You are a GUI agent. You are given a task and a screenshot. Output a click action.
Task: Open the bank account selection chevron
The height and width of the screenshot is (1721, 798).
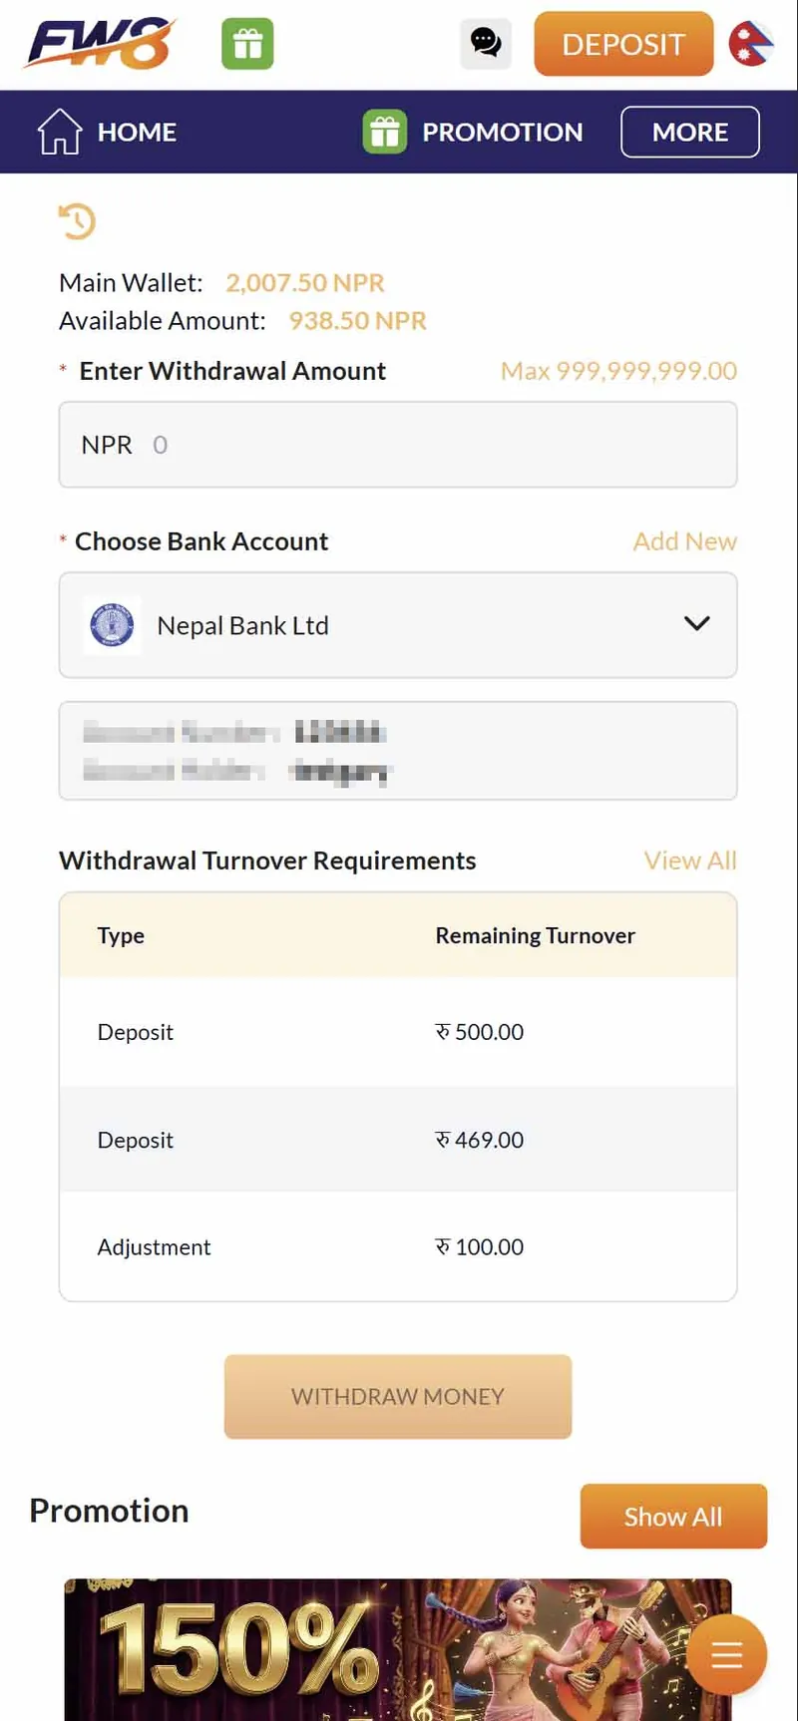(696, 624)
